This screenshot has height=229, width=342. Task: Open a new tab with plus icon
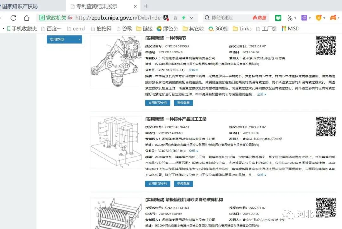[x=146, y=6]
